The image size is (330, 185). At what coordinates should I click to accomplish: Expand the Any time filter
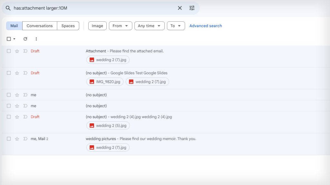pos(149,26)
